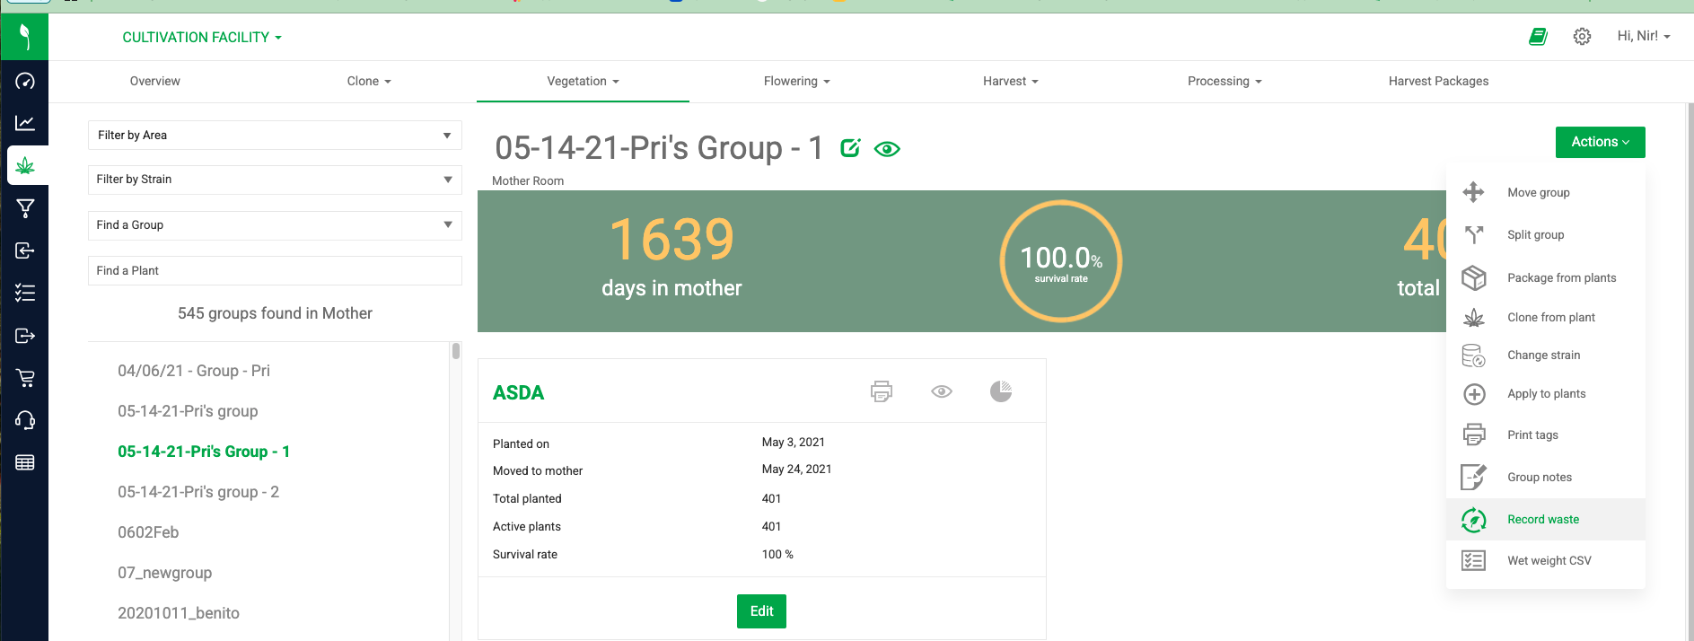Switch to the Flowering tab
This screenshot has width=1694, height=641.
point(796,82)
